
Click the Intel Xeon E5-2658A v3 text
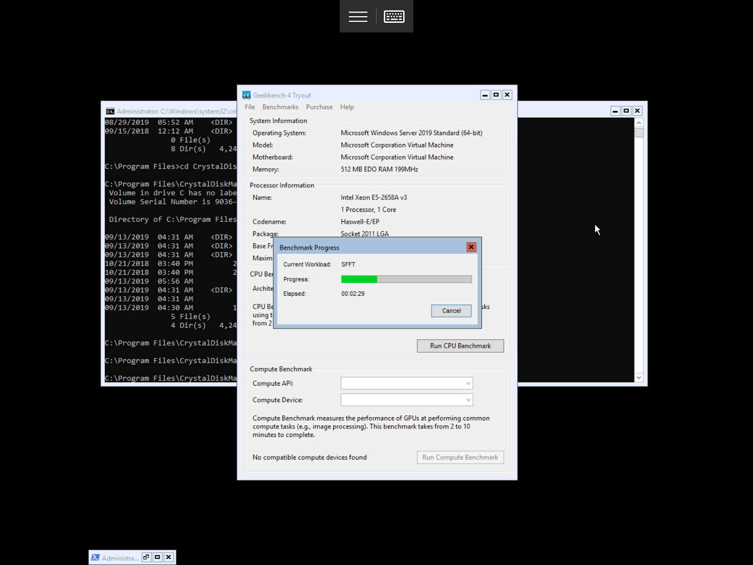(x=374, y=198)
